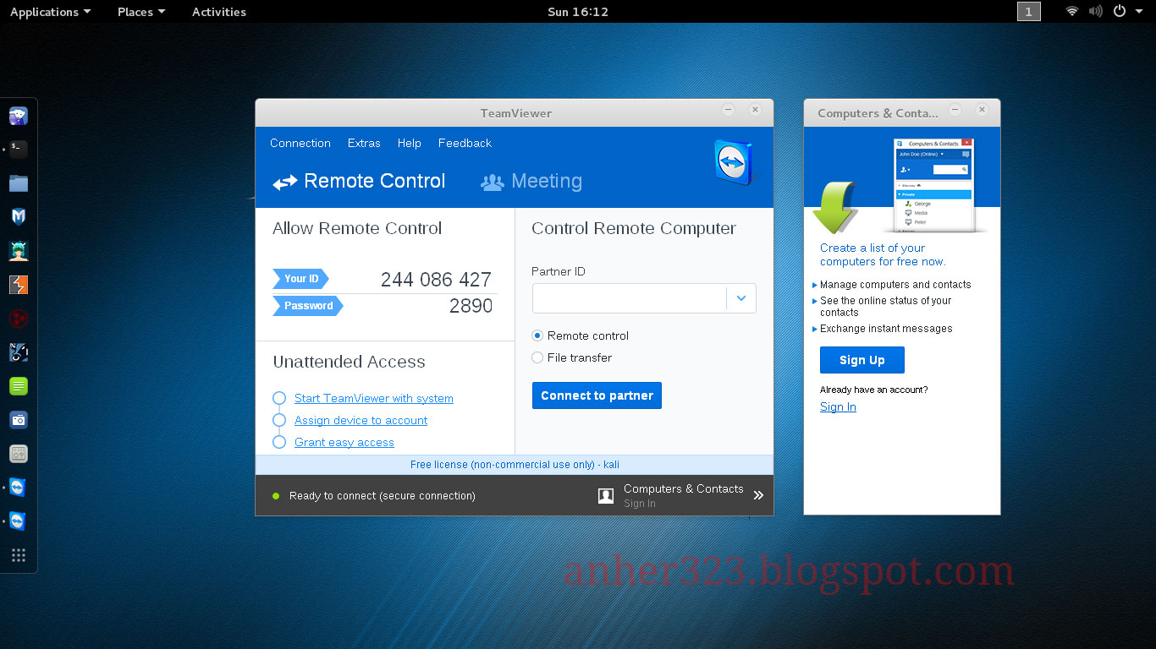1156x649 pixels.
Task: Click the Sign In link in side panel
Action: [838, 406]
